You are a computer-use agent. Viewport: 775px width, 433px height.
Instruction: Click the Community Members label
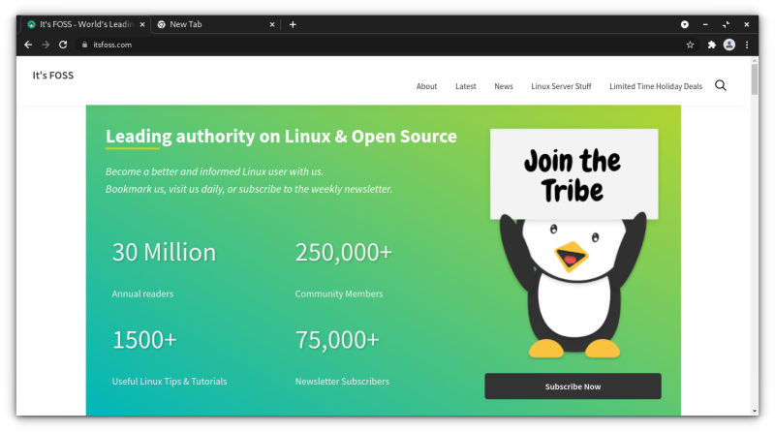[338, 294]
